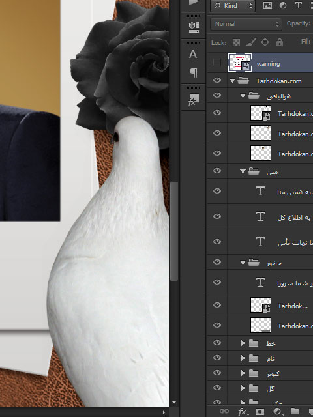Lock all with padlock icon
Screen dimensions: 313x417
[280, 42]
